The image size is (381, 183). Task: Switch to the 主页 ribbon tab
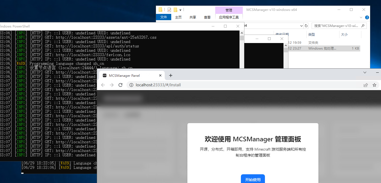178,17
